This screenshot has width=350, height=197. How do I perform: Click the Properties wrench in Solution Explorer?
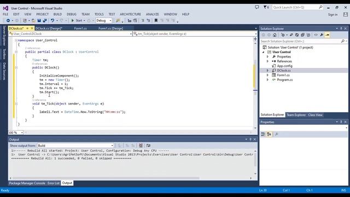322,35
